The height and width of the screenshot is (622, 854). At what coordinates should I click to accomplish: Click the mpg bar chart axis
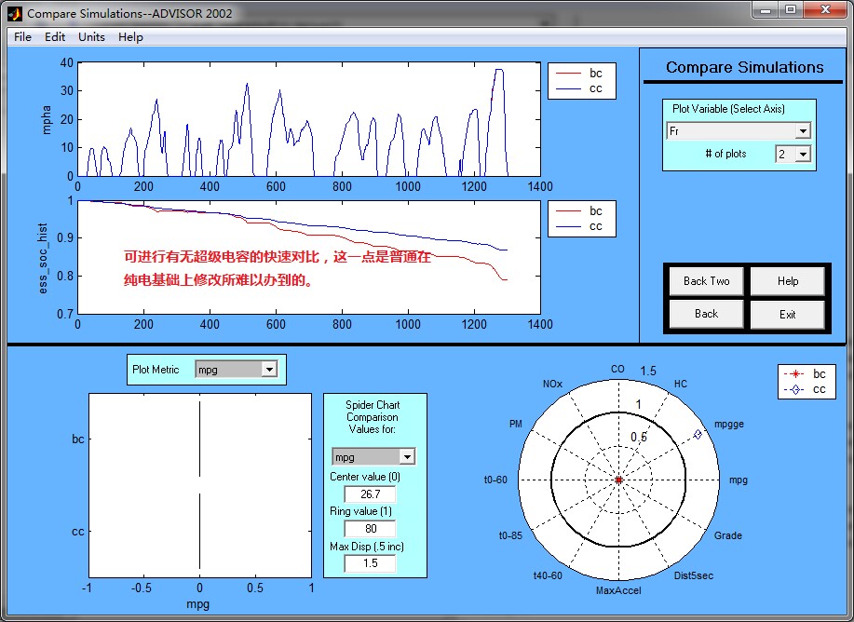(x=200, y=485)
